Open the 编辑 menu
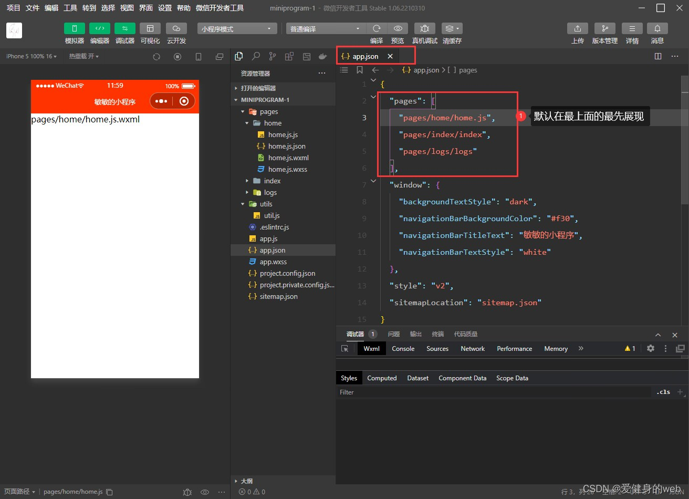 (51, 8)
